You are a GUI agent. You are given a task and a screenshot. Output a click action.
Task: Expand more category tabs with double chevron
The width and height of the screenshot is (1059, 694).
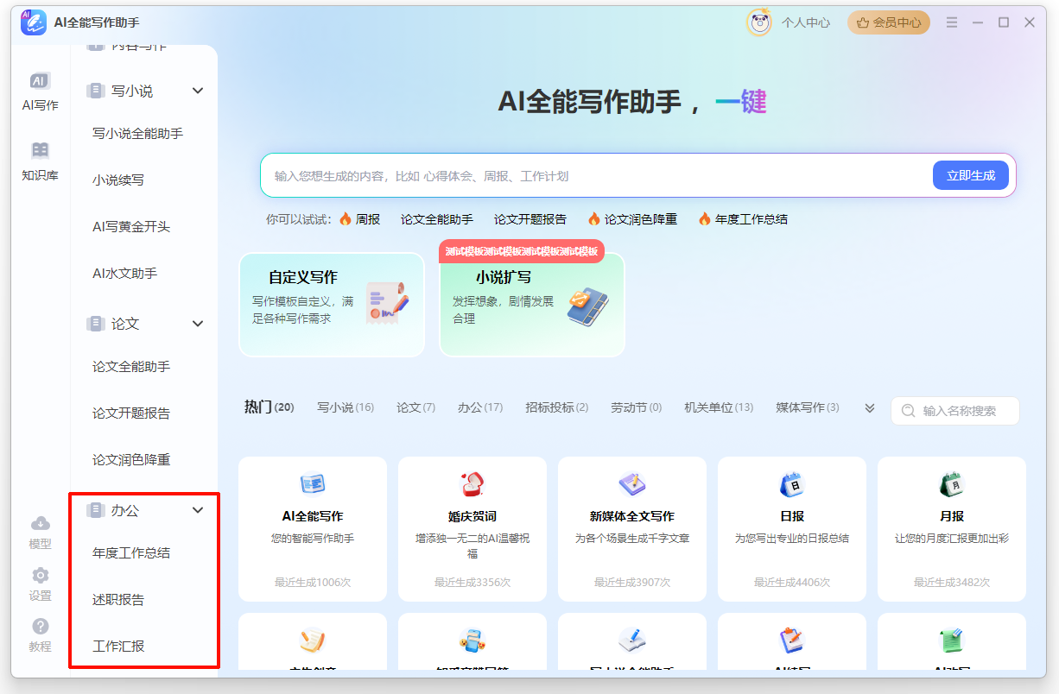(x=870, y=408)
